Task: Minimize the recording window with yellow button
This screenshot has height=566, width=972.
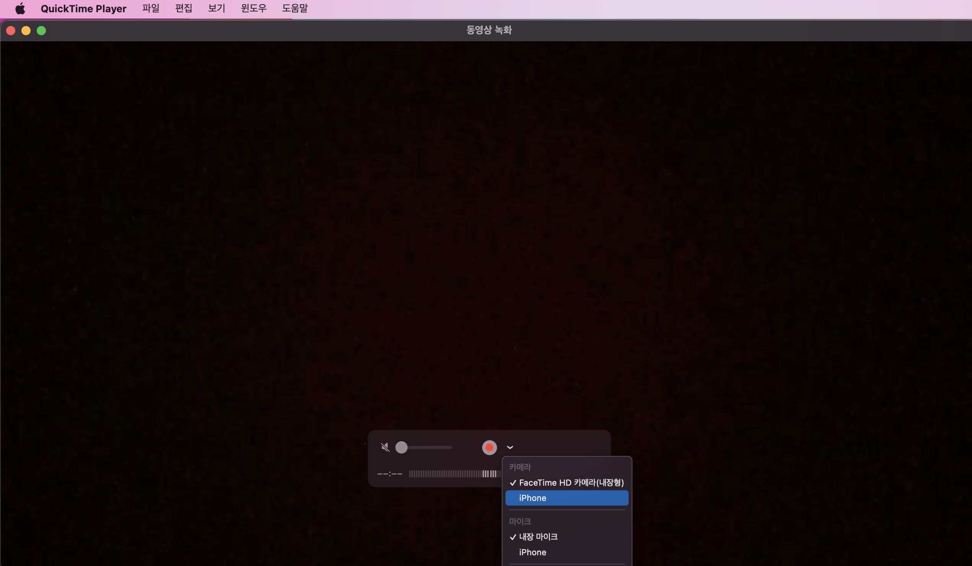Action: click(x=26, y=31)
